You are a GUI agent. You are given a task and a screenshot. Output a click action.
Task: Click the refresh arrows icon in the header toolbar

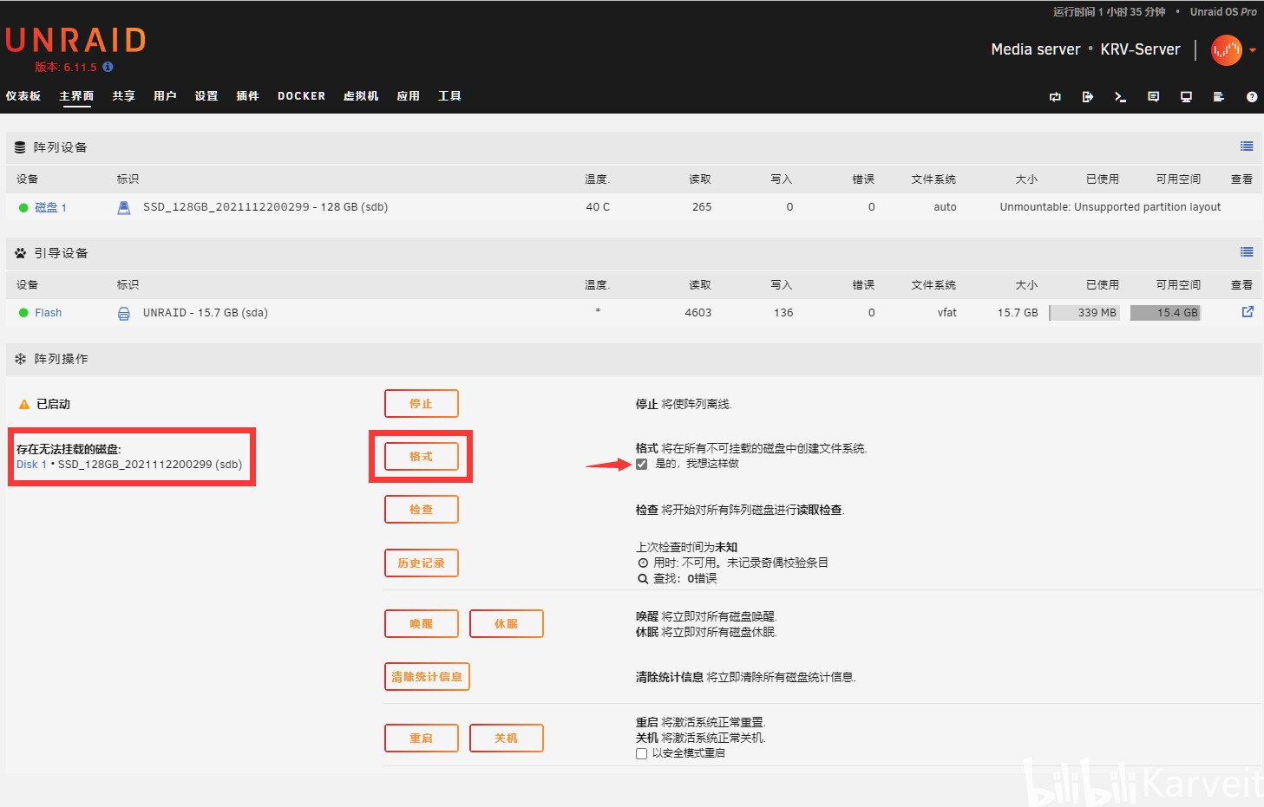tap(1055, 97)
